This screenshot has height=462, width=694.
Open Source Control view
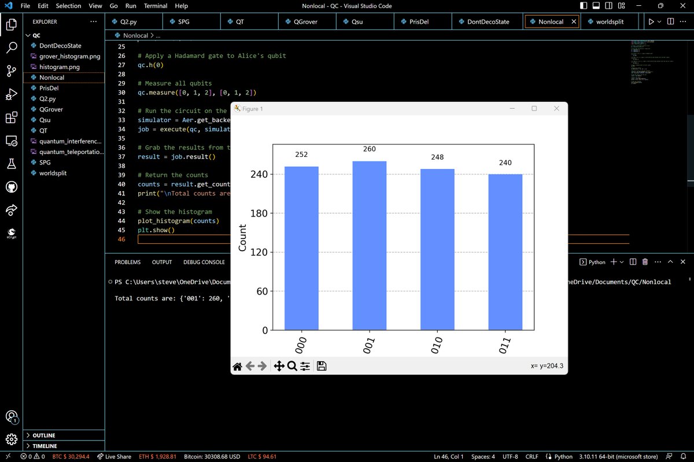pos(11,71)
